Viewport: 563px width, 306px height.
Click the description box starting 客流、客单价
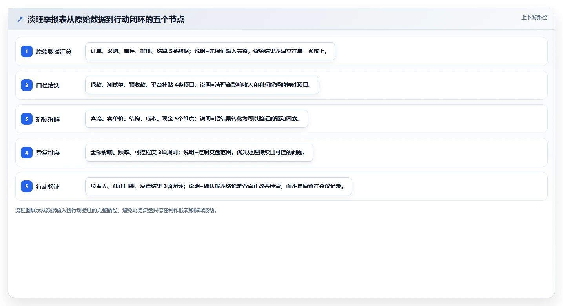(x=197, y=119)
